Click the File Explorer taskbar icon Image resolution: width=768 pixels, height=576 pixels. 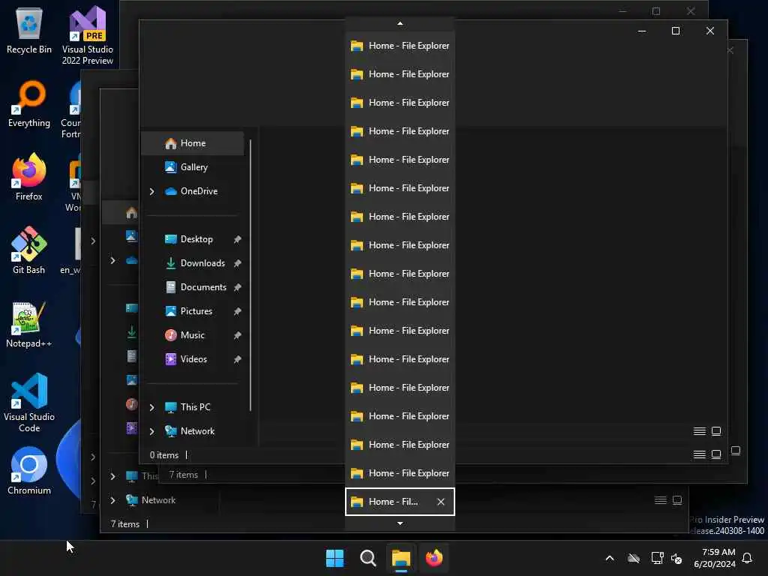point(400,558)
